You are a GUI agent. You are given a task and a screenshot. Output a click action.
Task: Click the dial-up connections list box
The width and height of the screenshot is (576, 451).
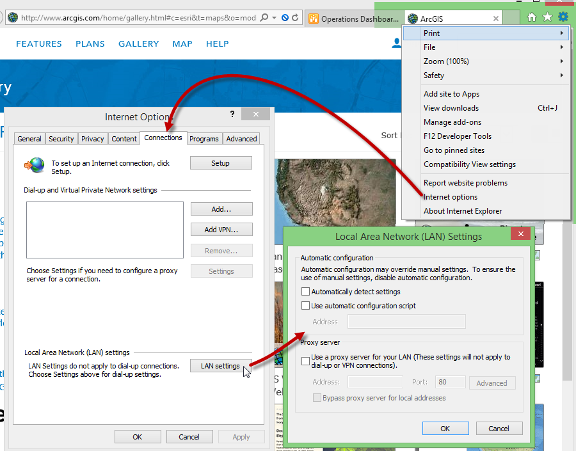pos(105,230)
